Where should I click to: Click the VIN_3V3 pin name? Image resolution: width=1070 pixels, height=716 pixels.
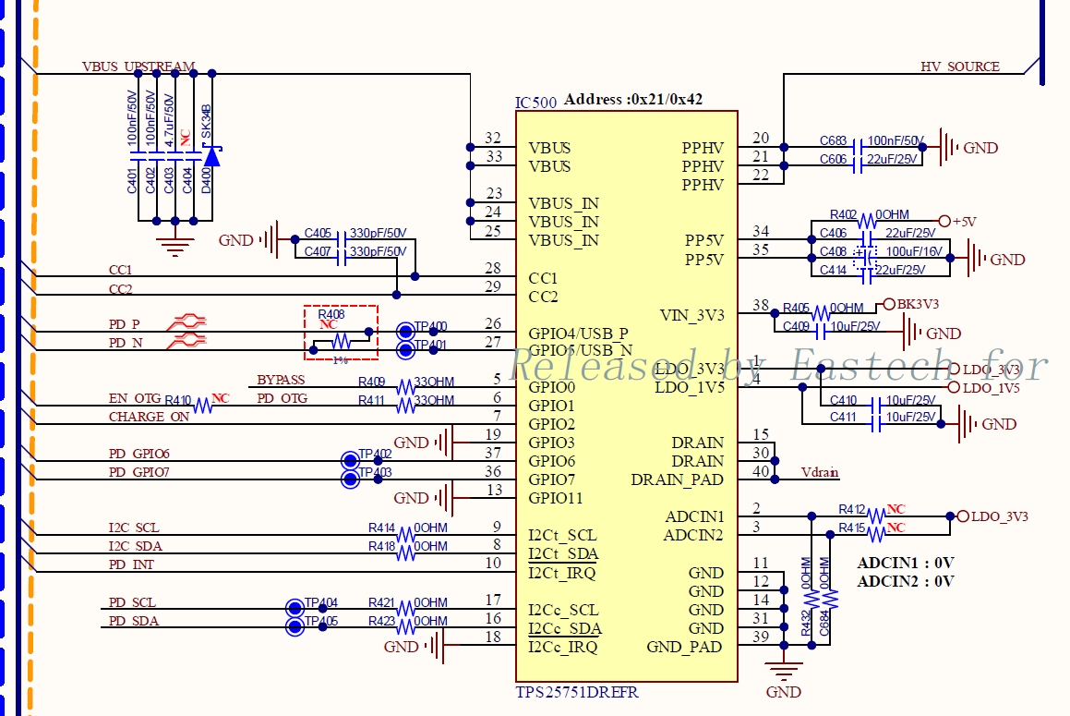[692, 315]
